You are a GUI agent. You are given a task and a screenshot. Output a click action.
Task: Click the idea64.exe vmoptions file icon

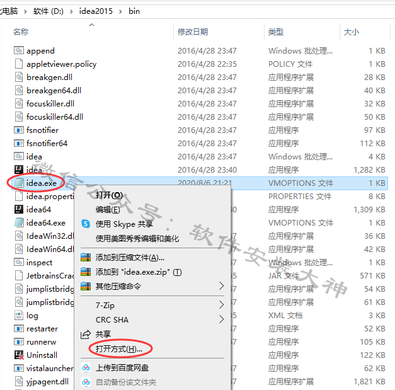[19, 222]
